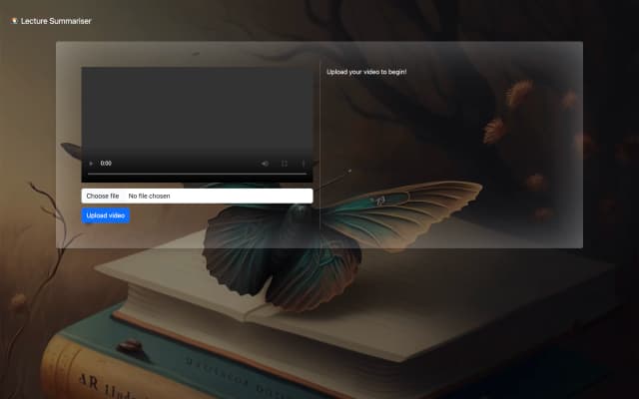
Task: Open the Lecture Summariser title link
Action: pos(56,21)
